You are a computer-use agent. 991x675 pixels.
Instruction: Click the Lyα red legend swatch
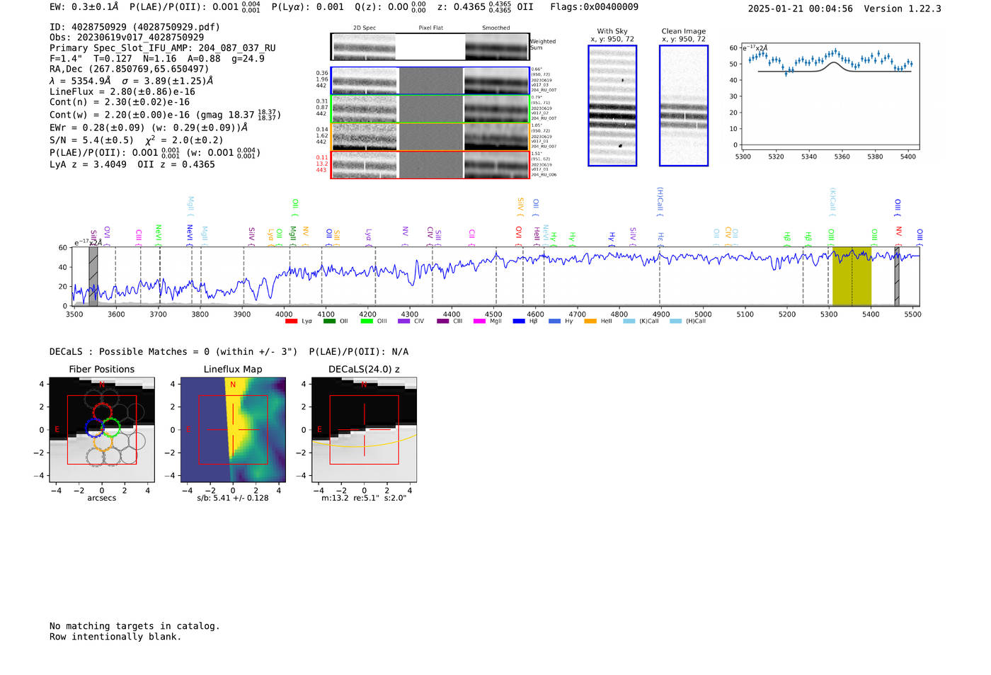pos(291,321)
